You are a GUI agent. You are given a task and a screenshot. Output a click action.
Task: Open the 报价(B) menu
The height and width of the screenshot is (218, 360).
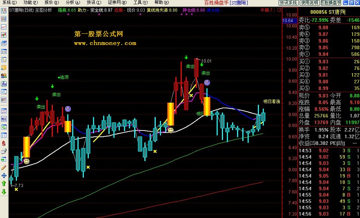tap(52, 2)
